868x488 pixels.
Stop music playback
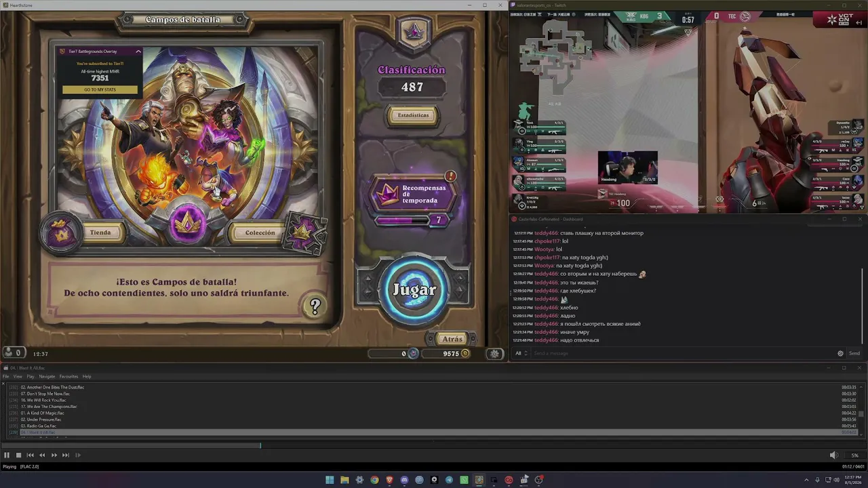coord(18,455)
